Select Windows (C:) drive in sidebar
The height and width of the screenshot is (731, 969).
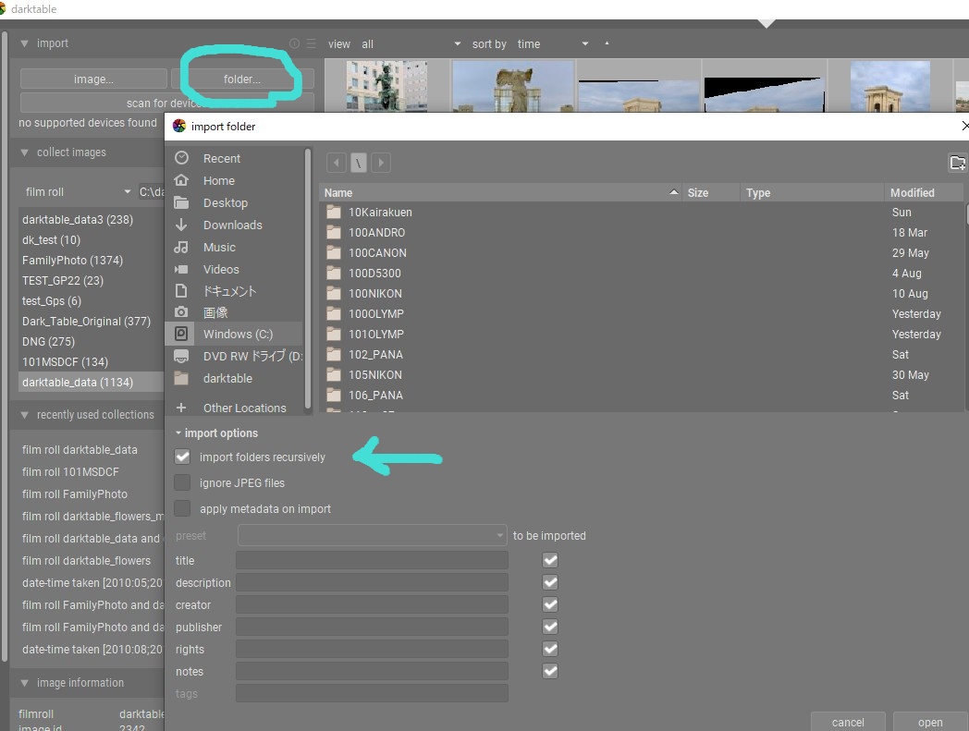(x=236, y=334)
